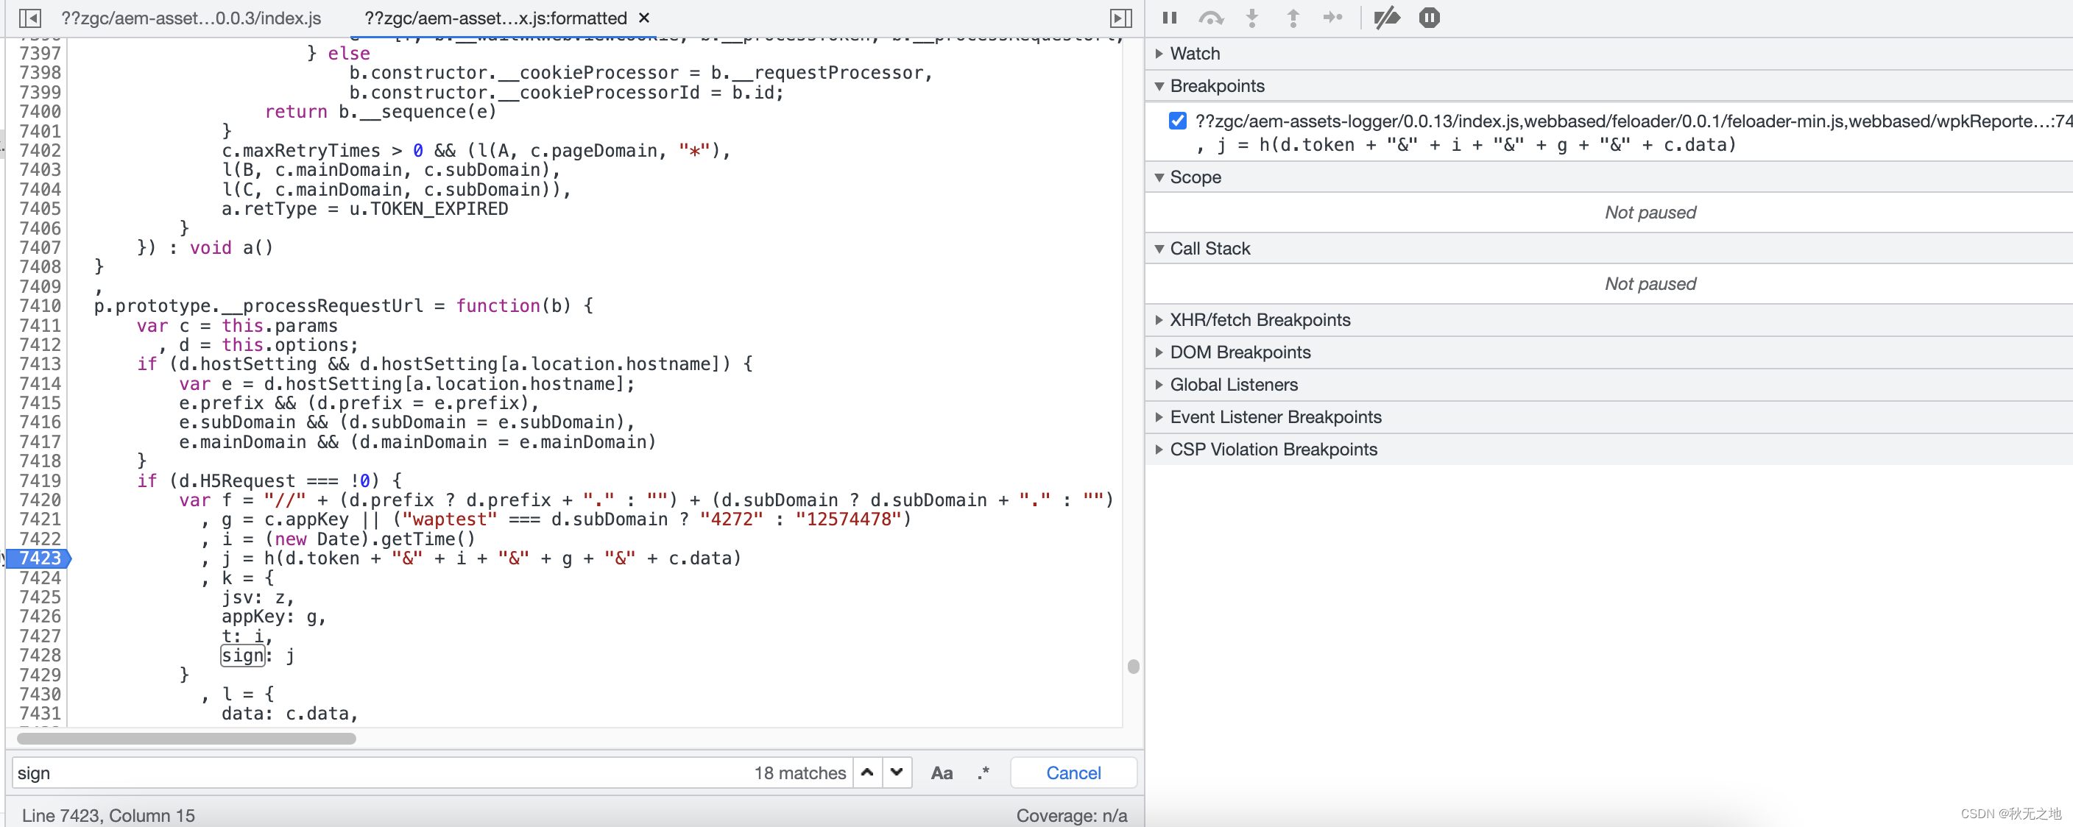Click the "waptest" string on line 7421
This screenshot has height=827, width=2073.
[x=450, y=519]
